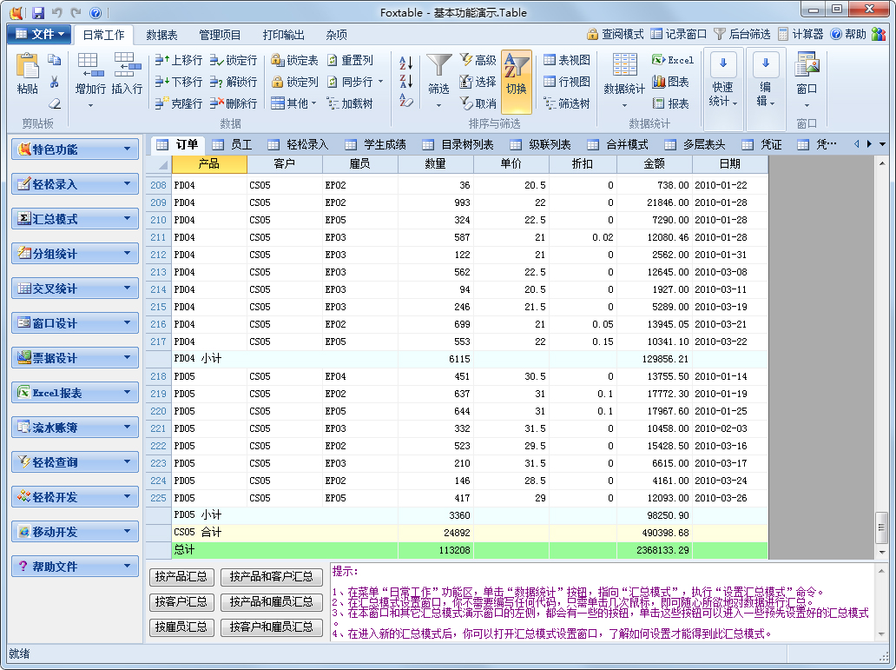Click the 删除行 delete row icon
Viewport: 896px width, 670px height.
pos(214,103)
